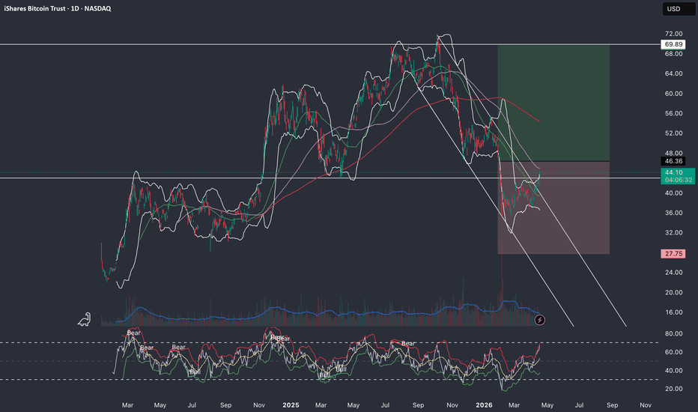Select the green profit target zone

click(553, 103)
